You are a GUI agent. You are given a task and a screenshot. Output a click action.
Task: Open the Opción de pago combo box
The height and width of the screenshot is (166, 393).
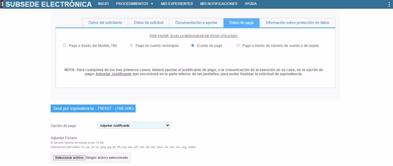point(134,125)
